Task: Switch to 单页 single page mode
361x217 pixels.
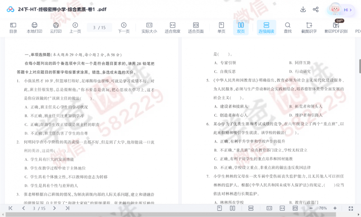Action: coord(221,28)
